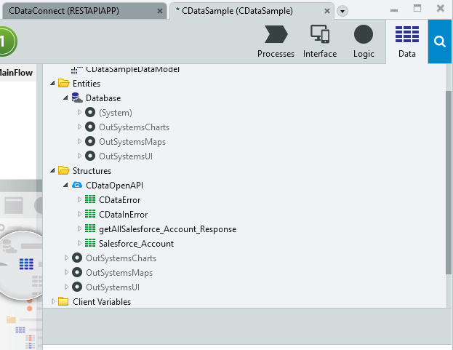Image resolution: width=453 pixels, height=350 pixels.
Task: Click the Structures folder icon
Action: click(63, 170)
